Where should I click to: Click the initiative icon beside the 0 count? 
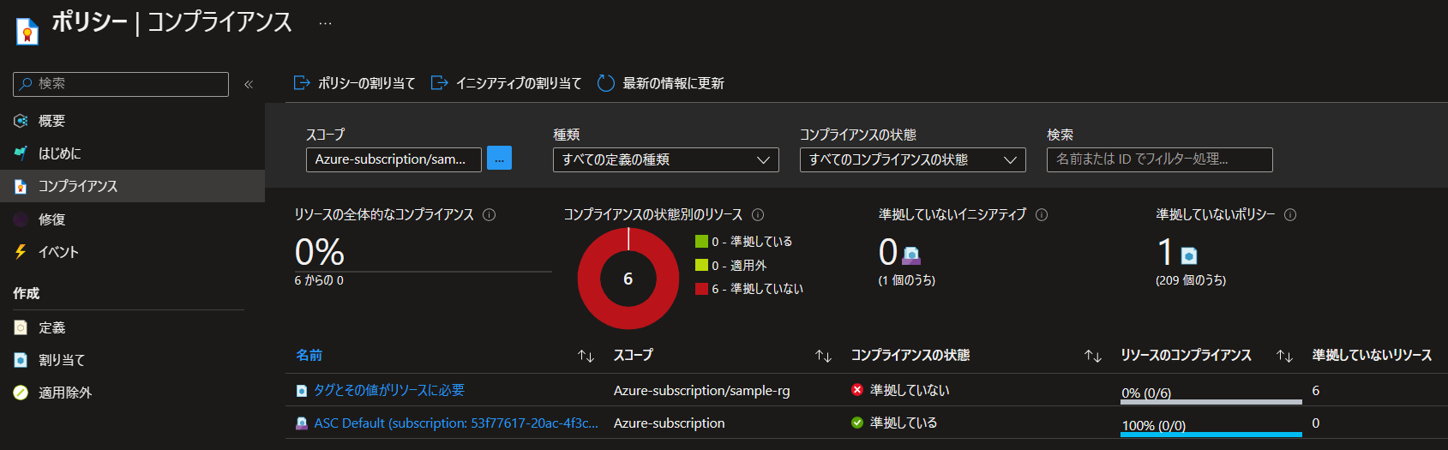click(911, 255)
